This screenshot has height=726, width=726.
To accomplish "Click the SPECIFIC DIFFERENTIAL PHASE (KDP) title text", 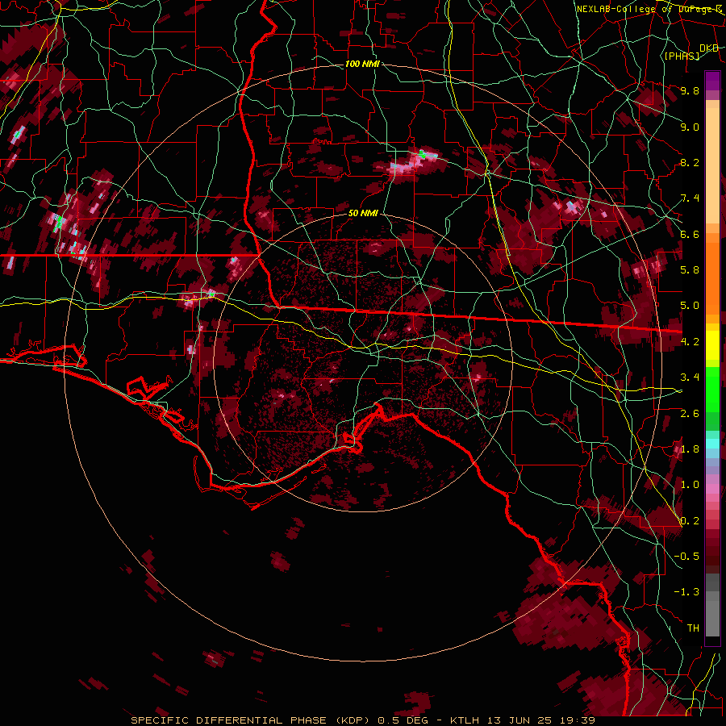I will (x=251, y=720).
